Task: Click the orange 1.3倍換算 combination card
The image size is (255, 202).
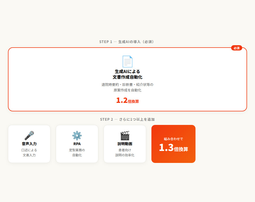Action: click(173, 144)
